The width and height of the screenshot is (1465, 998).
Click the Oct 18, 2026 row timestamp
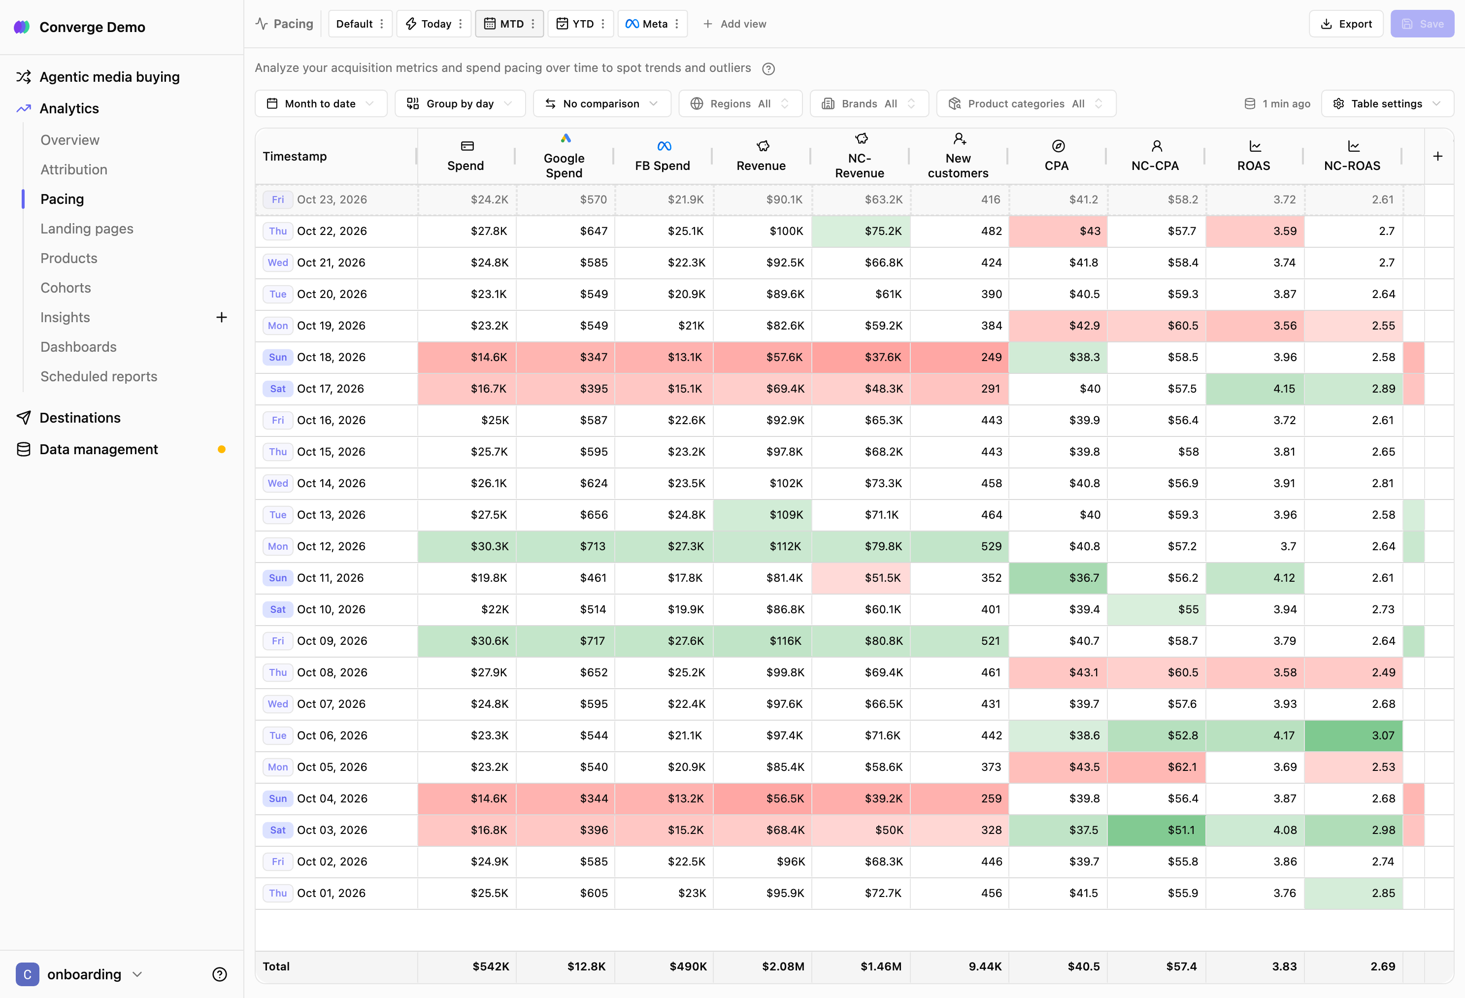331,358
